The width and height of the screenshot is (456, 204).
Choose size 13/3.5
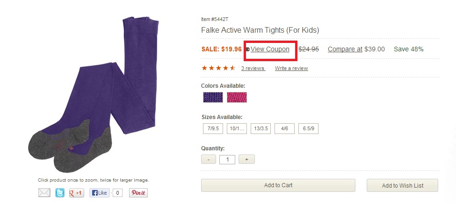(261, 129)
